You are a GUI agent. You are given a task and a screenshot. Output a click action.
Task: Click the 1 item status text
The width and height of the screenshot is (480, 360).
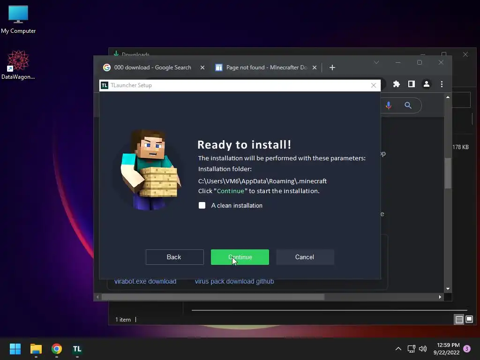pyautogui.click(x=123, y=320)
